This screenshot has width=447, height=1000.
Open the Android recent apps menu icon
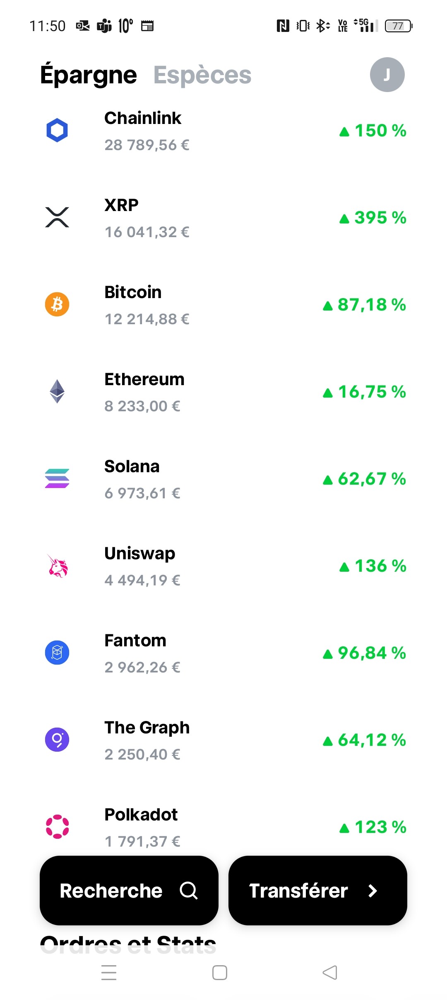tap(109, 973)
